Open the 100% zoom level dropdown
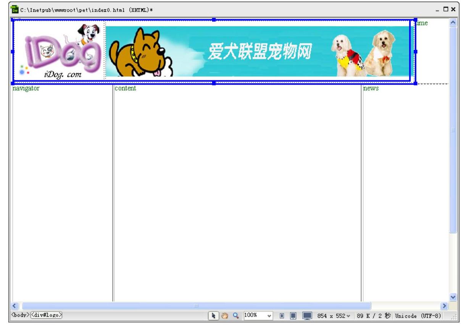This screenshot has width=466, height=327. pos(258,316)
